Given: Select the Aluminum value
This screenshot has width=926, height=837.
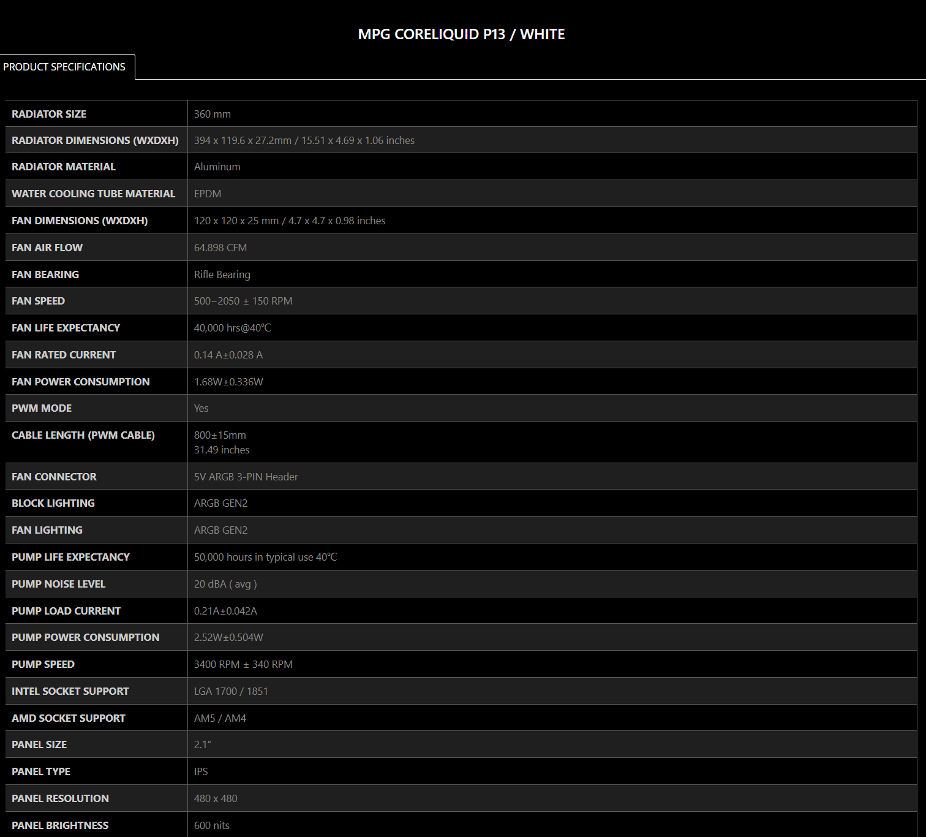Looking at the screenshot, I should click(217, 167).
